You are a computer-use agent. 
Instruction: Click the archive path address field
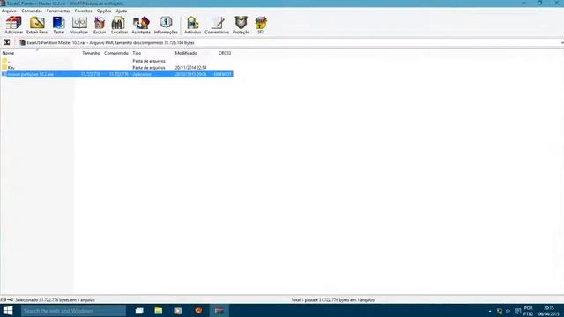tap(288, 42)
